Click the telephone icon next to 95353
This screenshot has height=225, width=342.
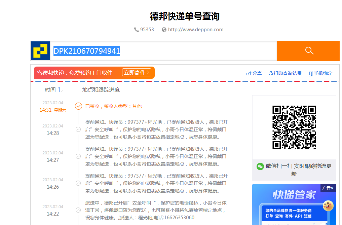coord(136,30)
